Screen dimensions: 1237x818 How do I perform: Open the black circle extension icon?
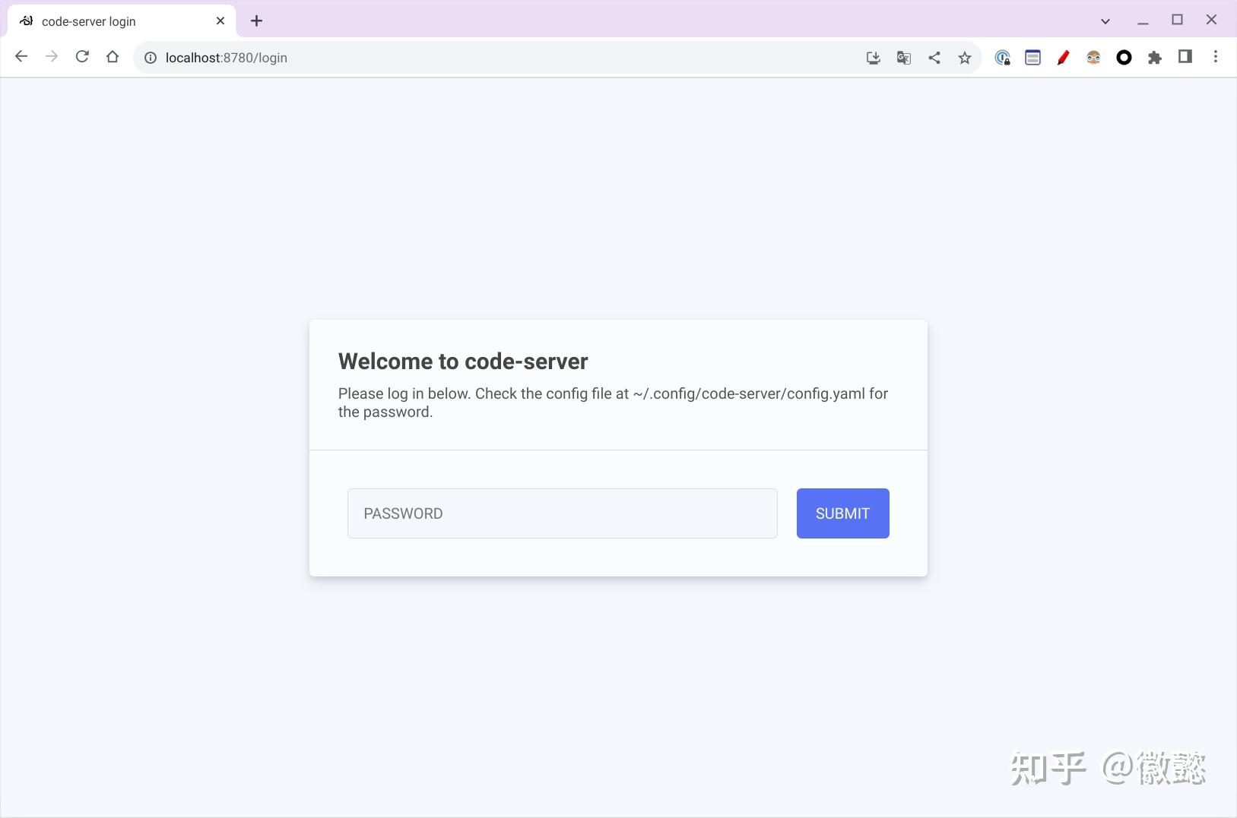click(x=1124, y=58)
